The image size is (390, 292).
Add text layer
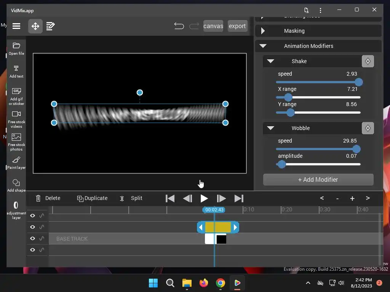pos(16,72)
